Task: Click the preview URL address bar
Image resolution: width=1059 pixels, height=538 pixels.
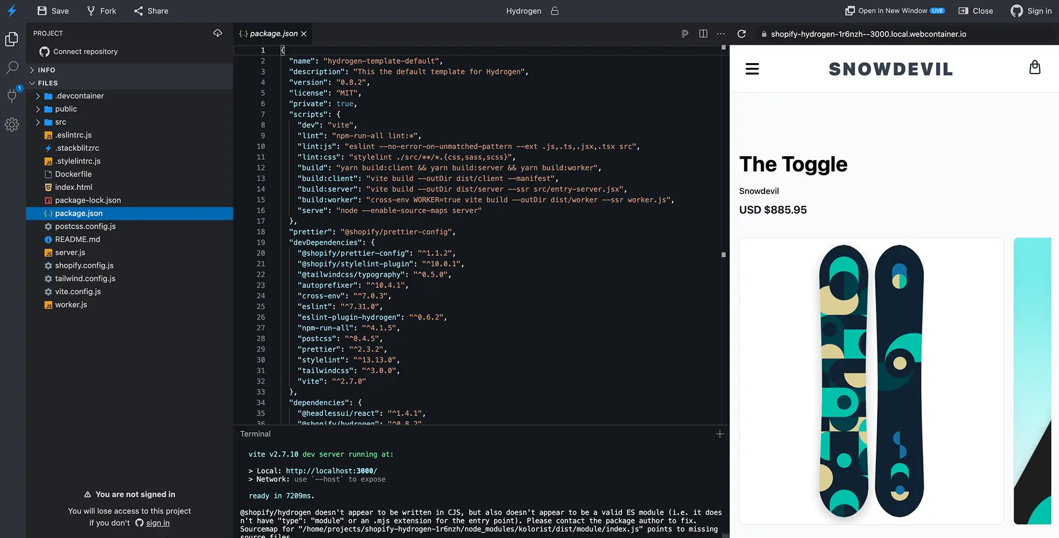Action: pos(868,34)
